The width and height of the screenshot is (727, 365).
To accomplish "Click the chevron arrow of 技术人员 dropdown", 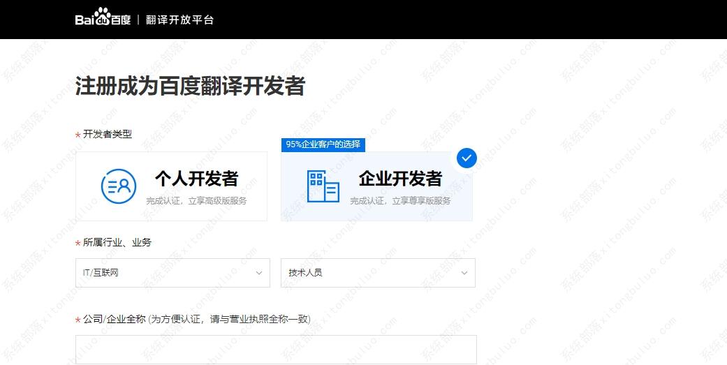I will pos(464,273).
